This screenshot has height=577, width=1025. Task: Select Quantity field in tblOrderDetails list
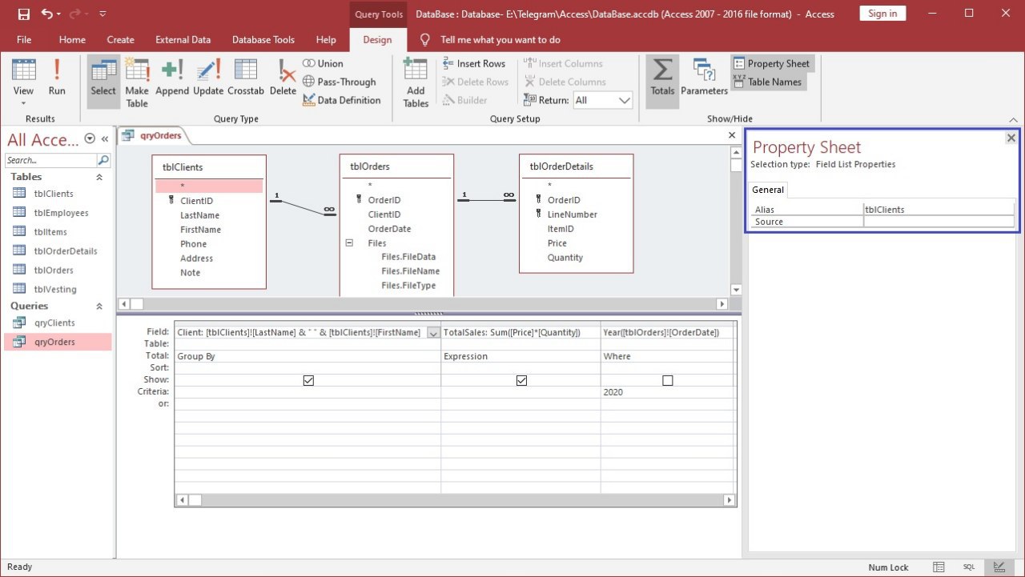click(565, 258)
